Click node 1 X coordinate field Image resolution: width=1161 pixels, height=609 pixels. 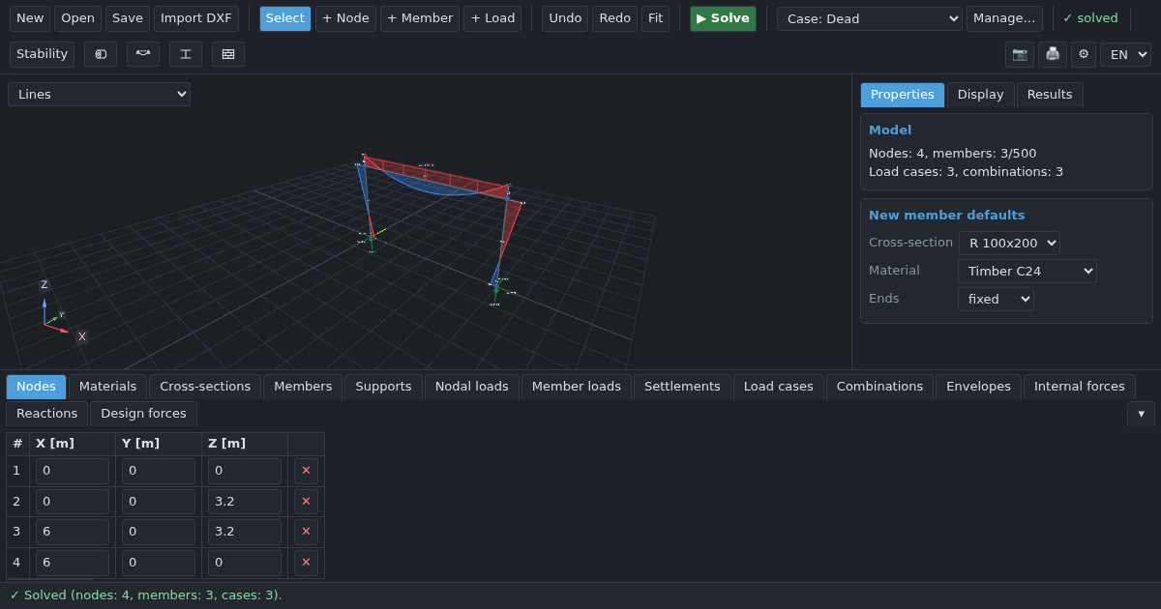(x=73, y=471)
